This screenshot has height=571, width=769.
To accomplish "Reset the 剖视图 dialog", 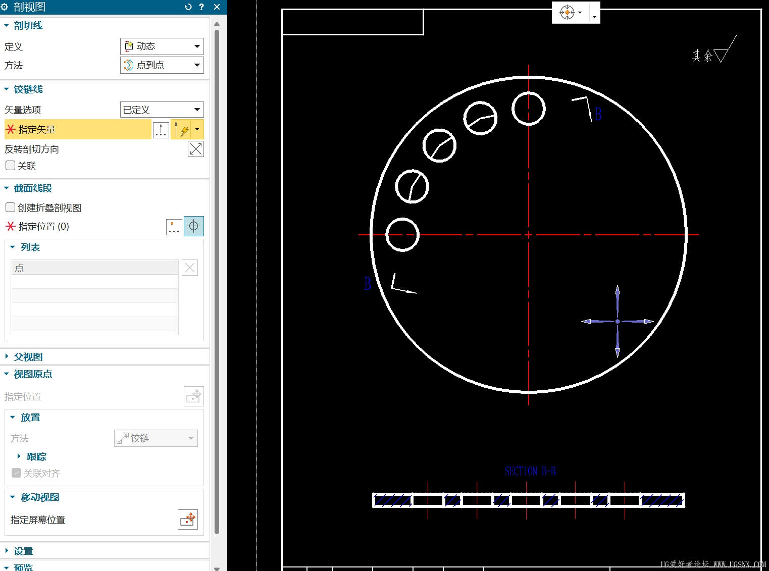I will coord(188,7).
